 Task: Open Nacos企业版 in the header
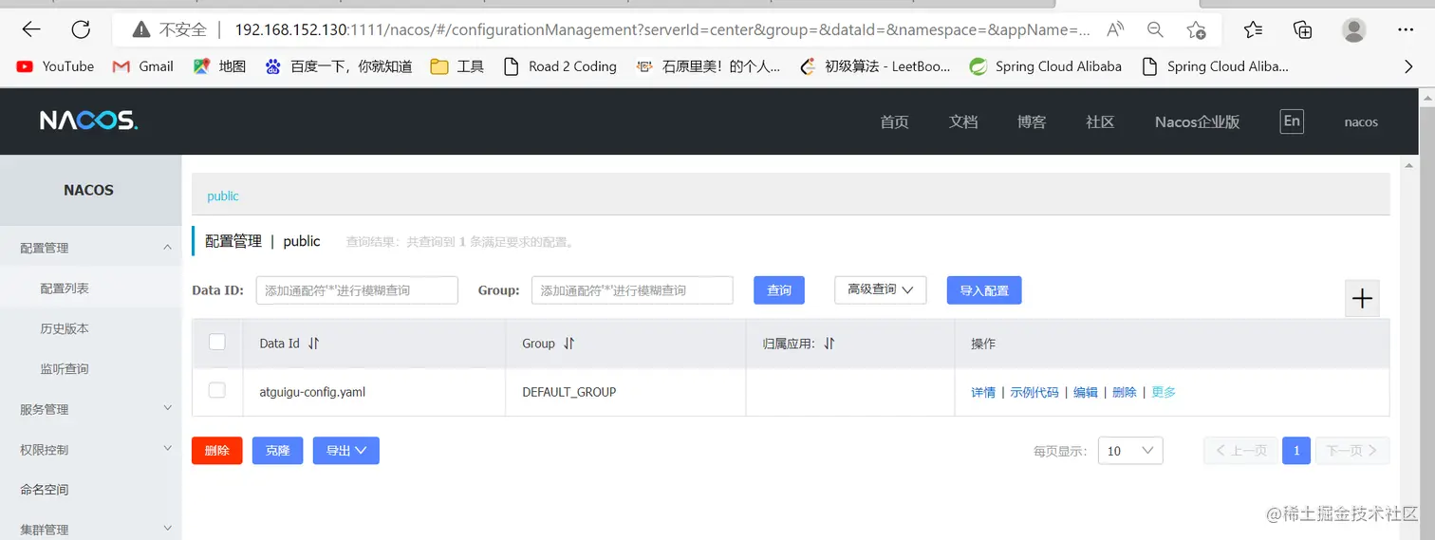point(1197,121)
